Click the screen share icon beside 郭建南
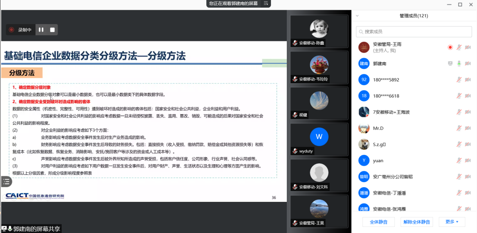The image size is (477, 233). coord(450,63)
